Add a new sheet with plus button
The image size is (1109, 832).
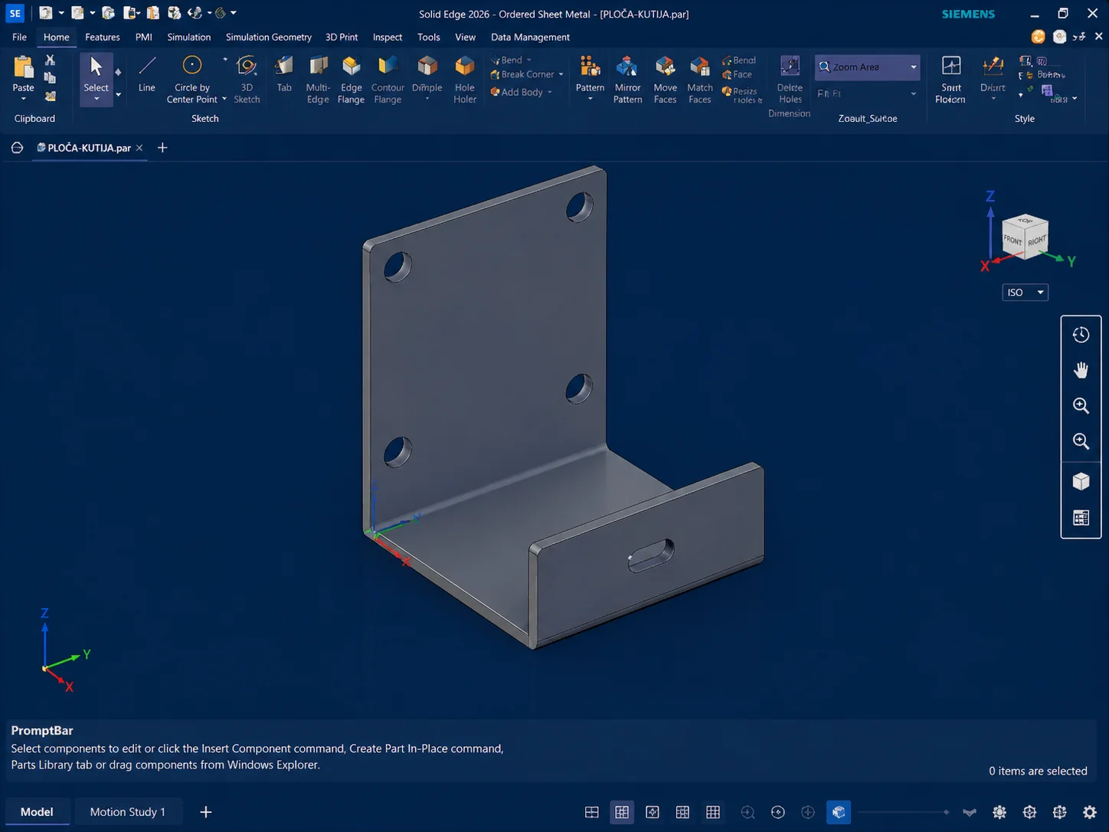point(205,812)
